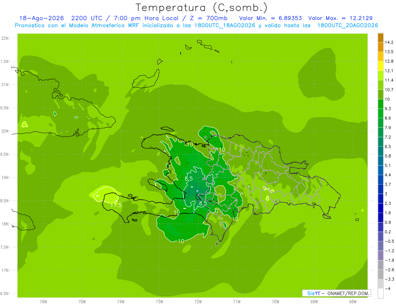Click the '13.5' color scale label

(389, 52)
